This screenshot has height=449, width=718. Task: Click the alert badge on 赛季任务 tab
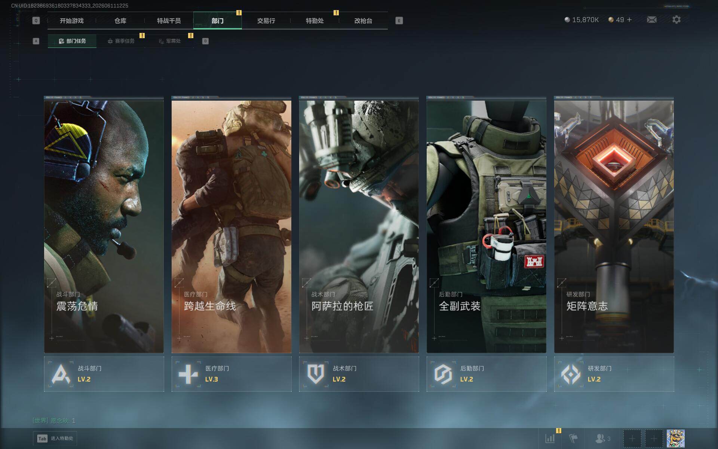point(142,36)
